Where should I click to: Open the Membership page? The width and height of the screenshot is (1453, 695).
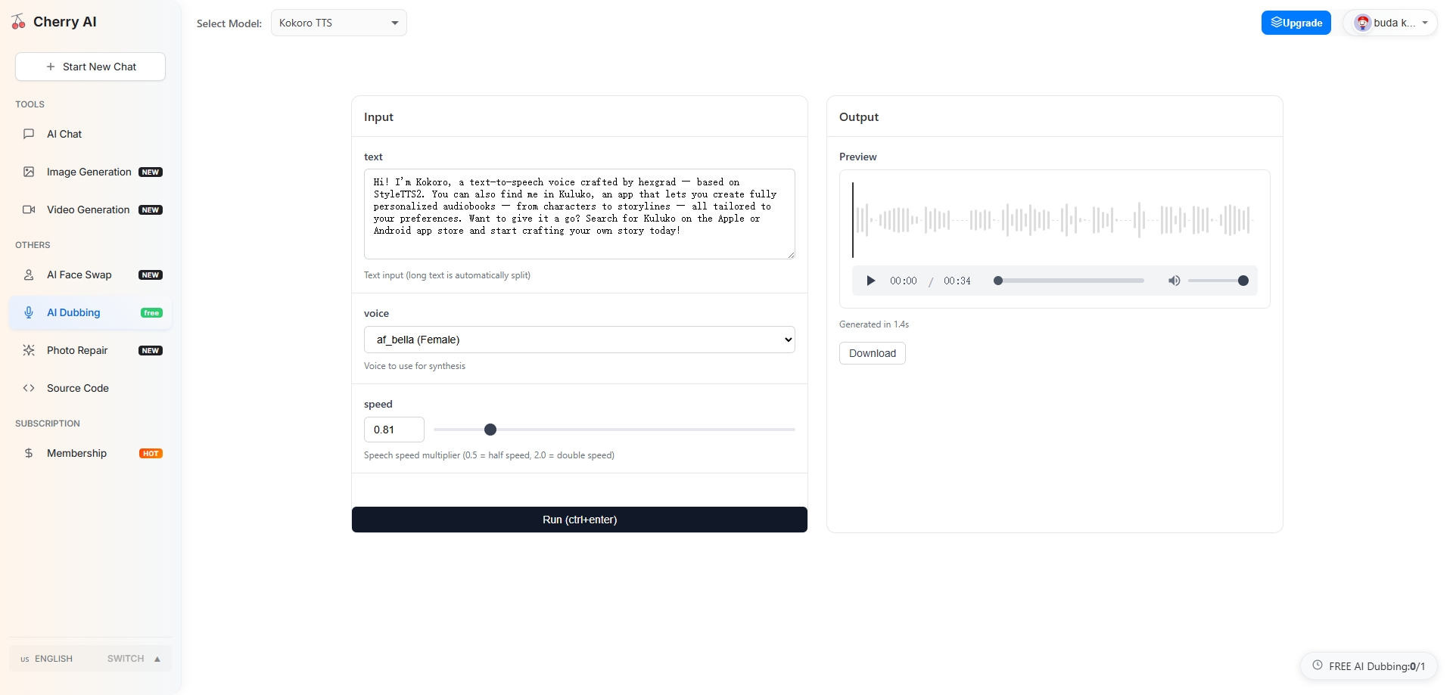pos(90,453)
